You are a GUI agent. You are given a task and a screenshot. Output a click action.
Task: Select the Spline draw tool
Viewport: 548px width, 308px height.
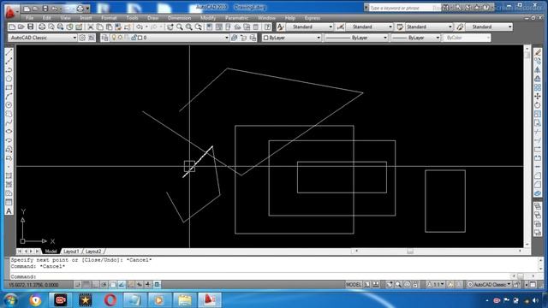click(x=9, y=122)
